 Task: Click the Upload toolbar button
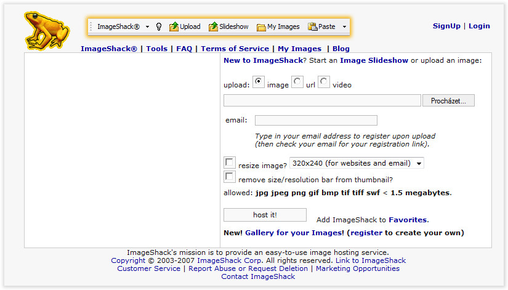pos(185,26)
